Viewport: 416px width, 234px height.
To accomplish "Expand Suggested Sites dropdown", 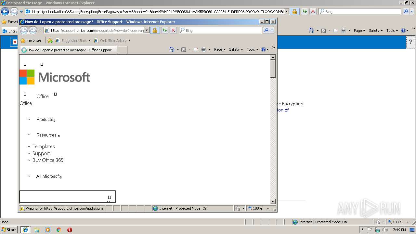I will tap(89, 41).
